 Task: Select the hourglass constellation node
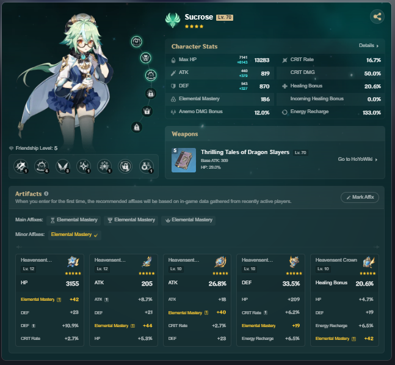pyautogui.click(x=145, y=58)
